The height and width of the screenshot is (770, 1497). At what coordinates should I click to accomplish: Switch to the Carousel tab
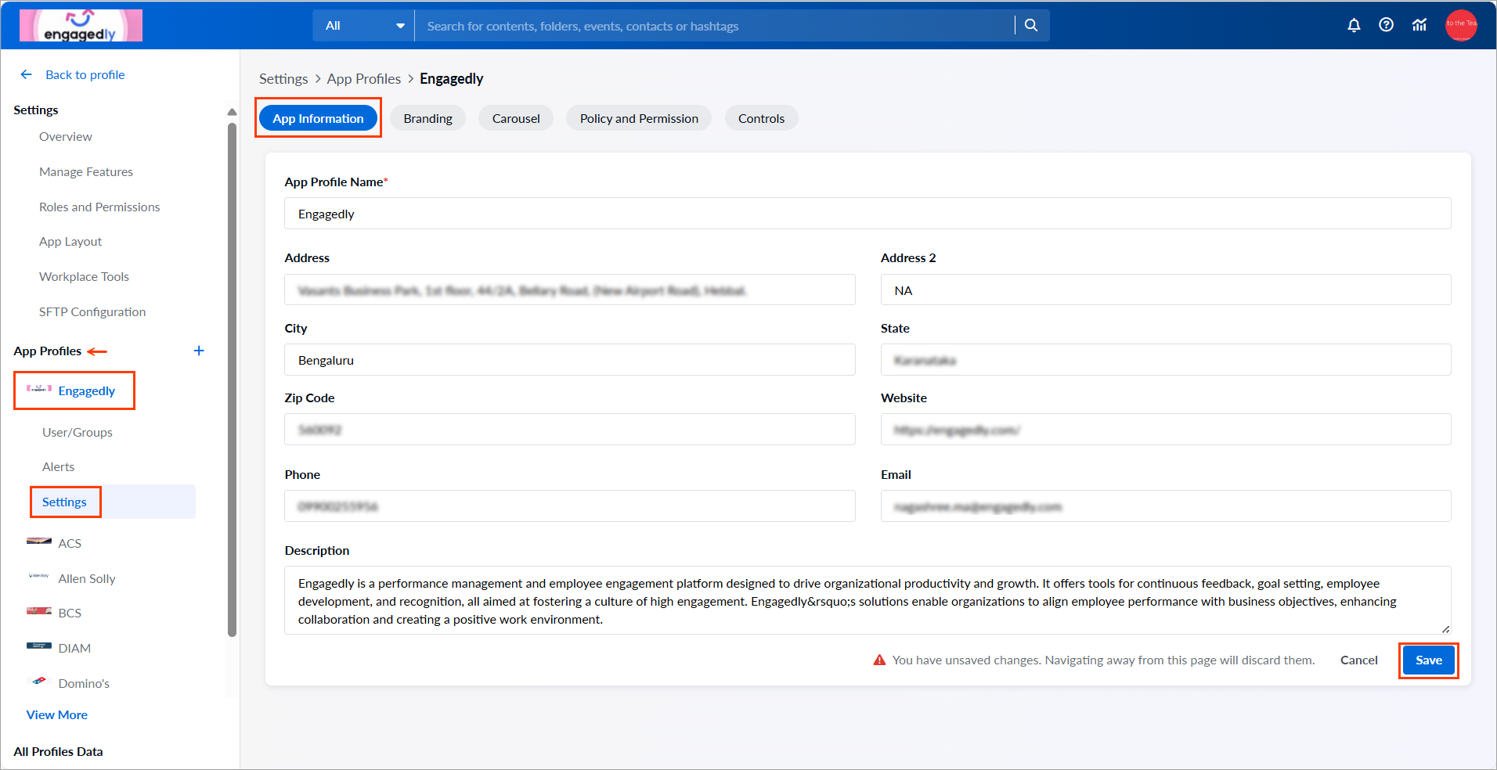pos(516,118)
